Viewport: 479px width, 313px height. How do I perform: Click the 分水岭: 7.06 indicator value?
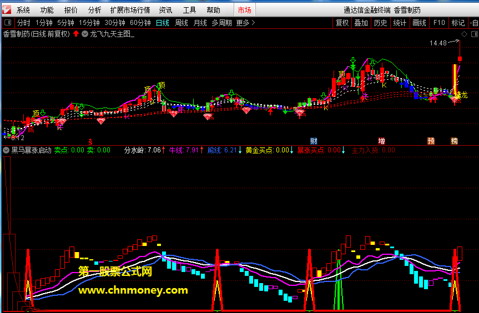[x=142, y=150]
